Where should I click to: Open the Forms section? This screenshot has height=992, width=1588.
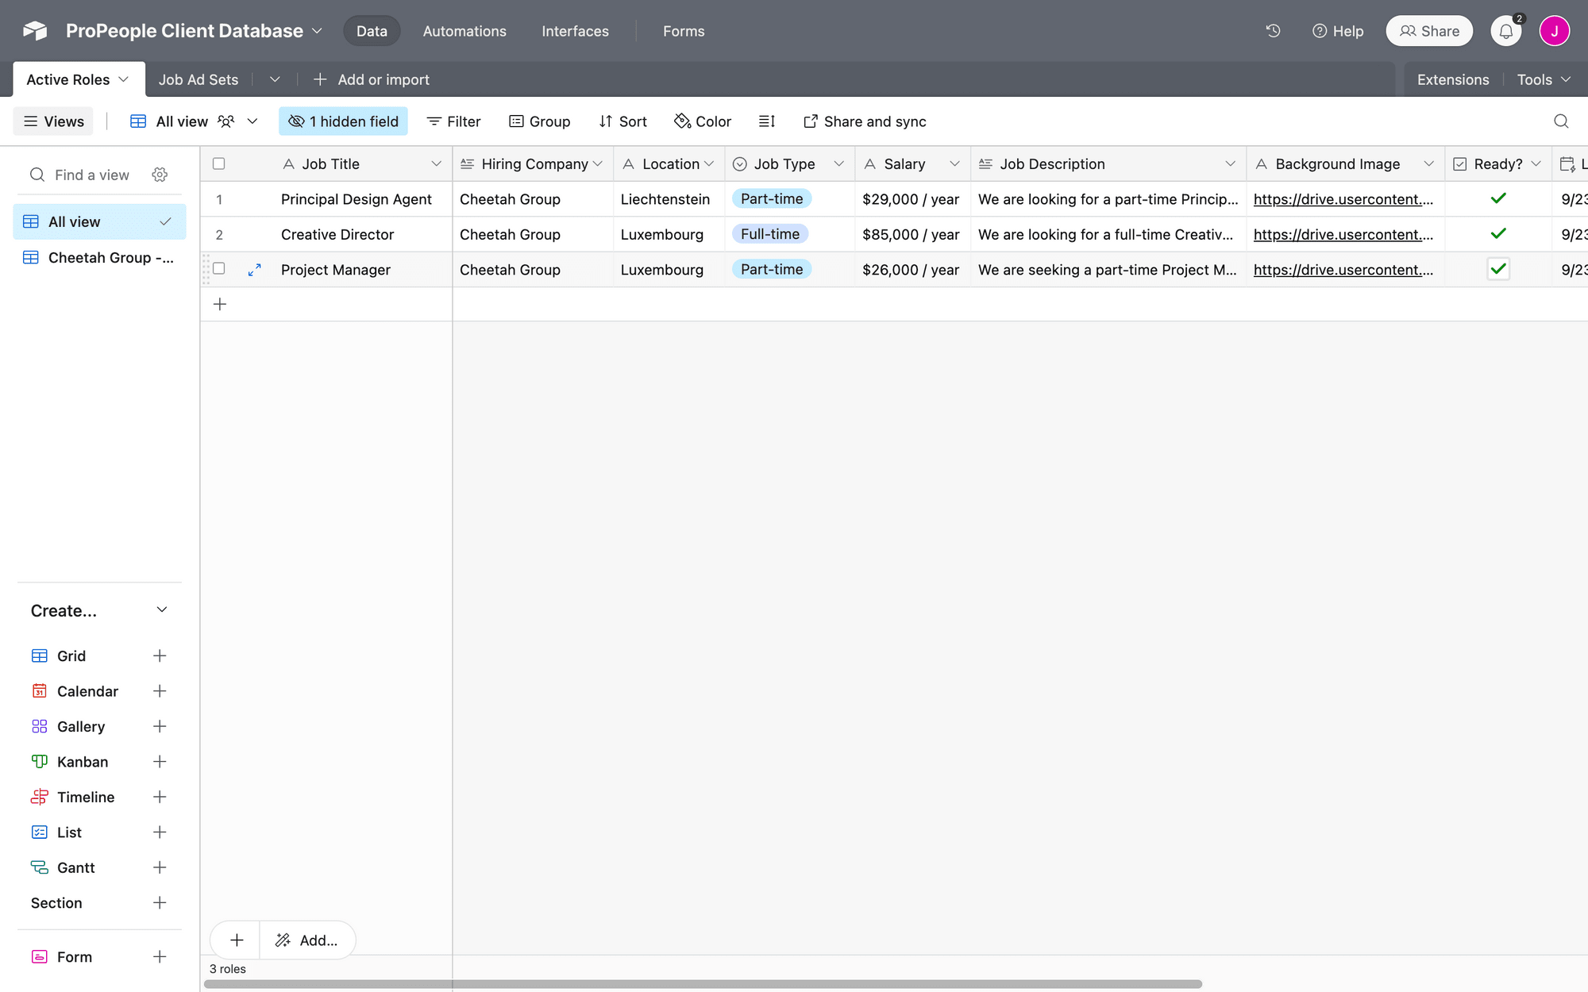[x=683, y=31]
